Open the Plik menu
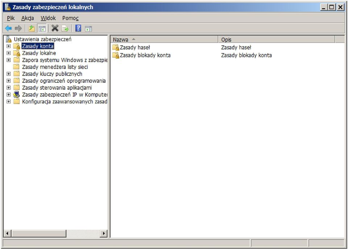 click(x=11, y=18)
